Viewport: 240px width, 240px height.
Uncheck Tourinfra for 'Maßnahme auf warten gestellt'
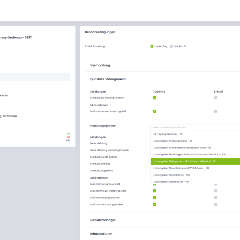pyautogui.click(x=155, y=191)
